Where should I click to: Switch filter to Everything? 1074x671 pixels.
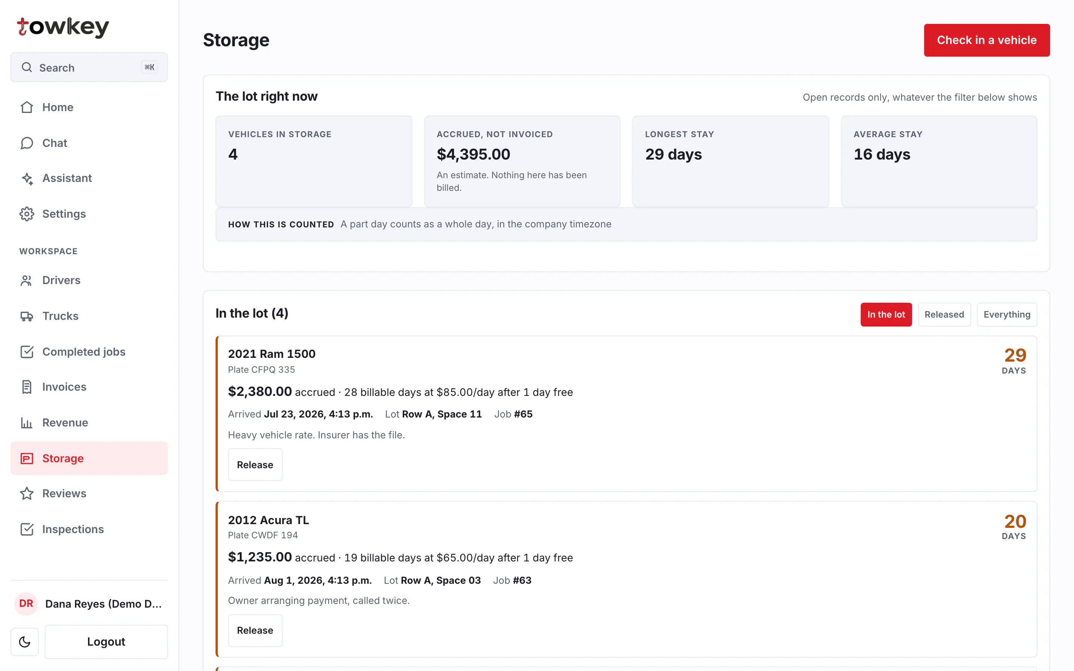tap(1007, 315)
